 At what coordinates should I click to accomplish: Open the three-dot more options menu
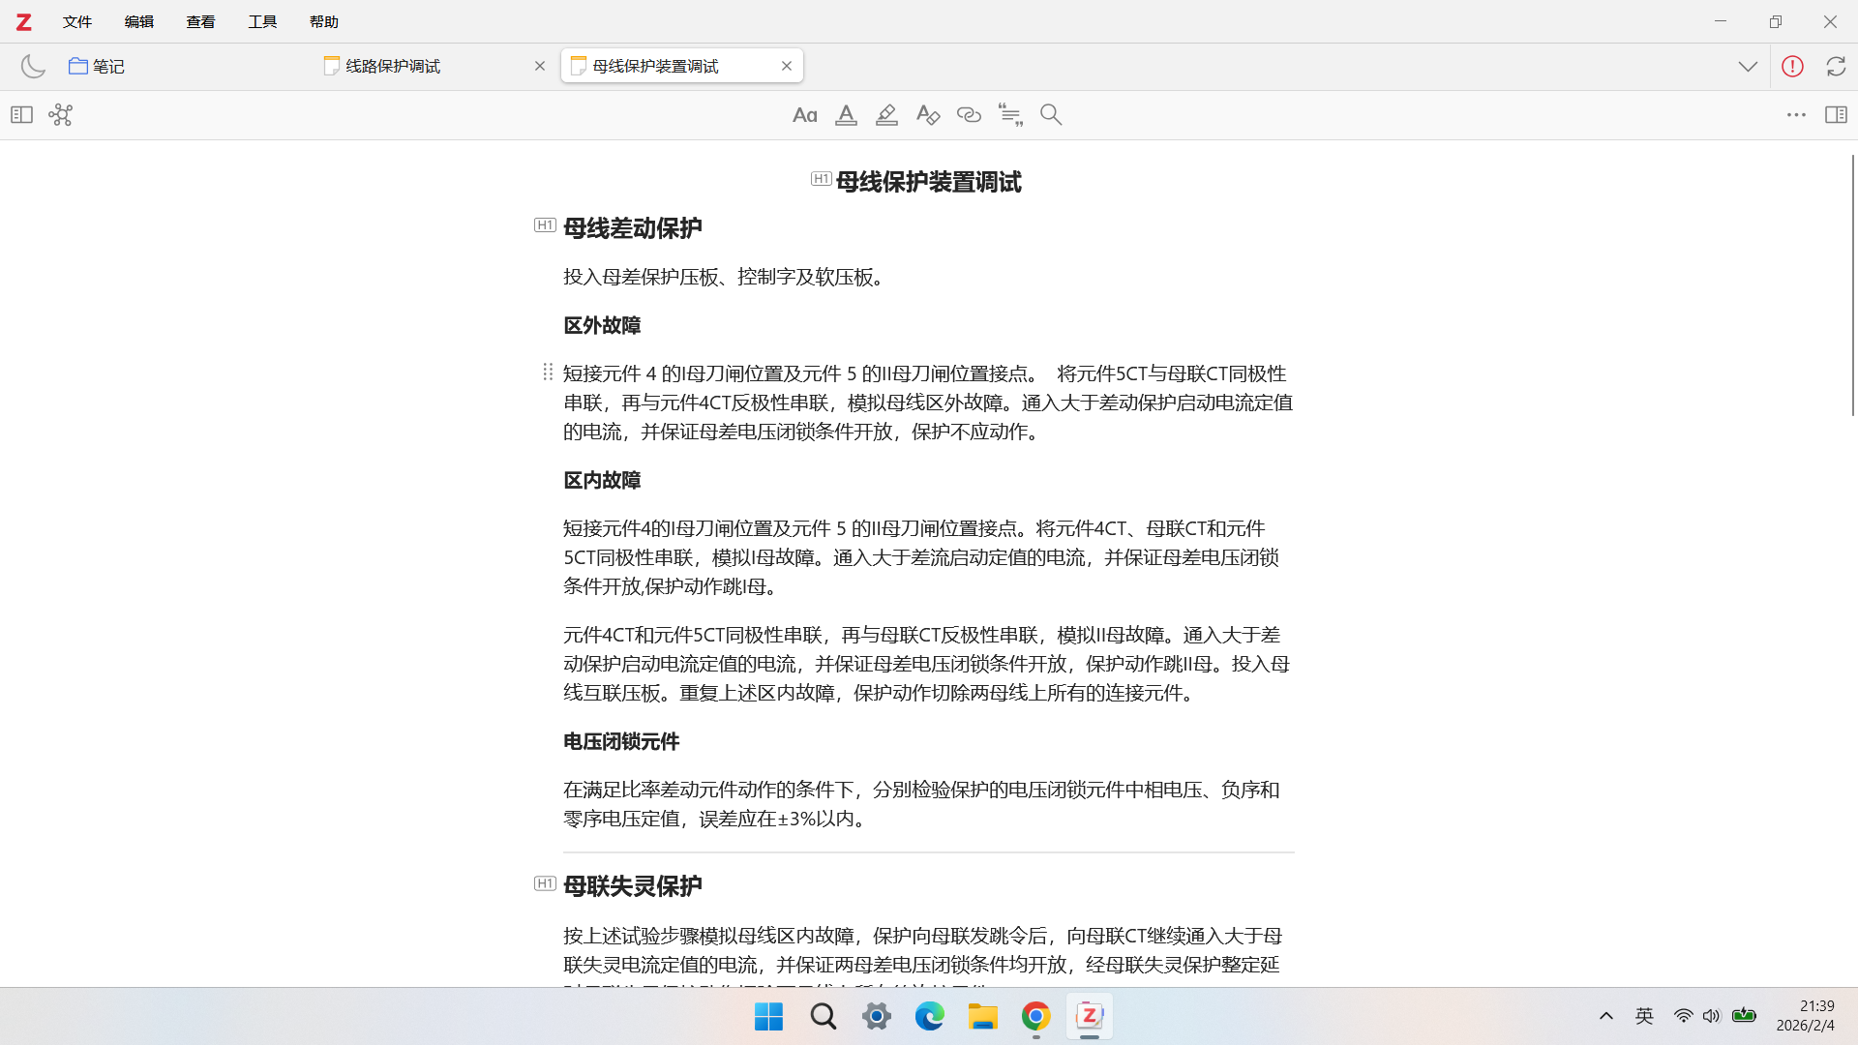click(x=1796, y=115)
